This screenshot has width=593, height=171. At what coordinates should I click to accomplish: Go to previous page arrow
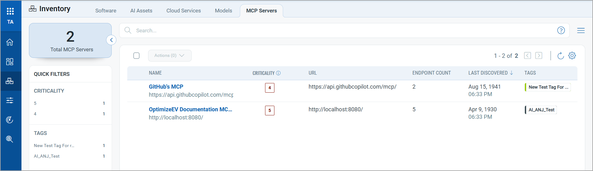[x=528, y=56]
